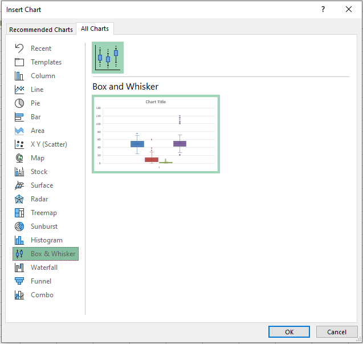Image resolution: width=363 pixels, height=344 pixels.
Task: Pick the Pie chart icon
Action: [x=19, y=103]
